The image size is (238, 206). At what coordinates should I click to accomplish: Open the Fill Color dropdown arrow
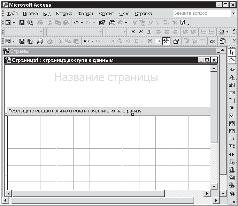click(x=228, y=32)
